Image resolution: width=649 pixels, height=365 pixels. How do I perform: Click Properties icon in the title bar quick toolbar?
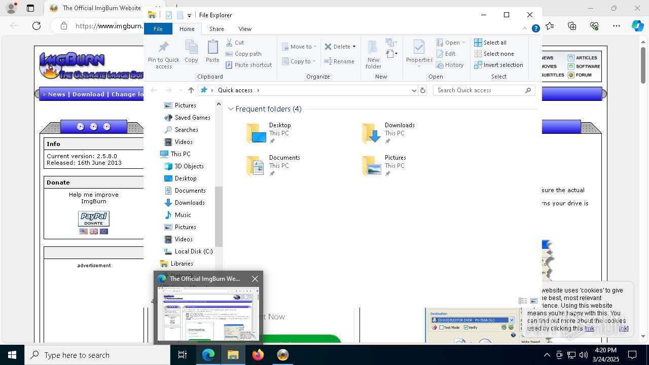169,15
